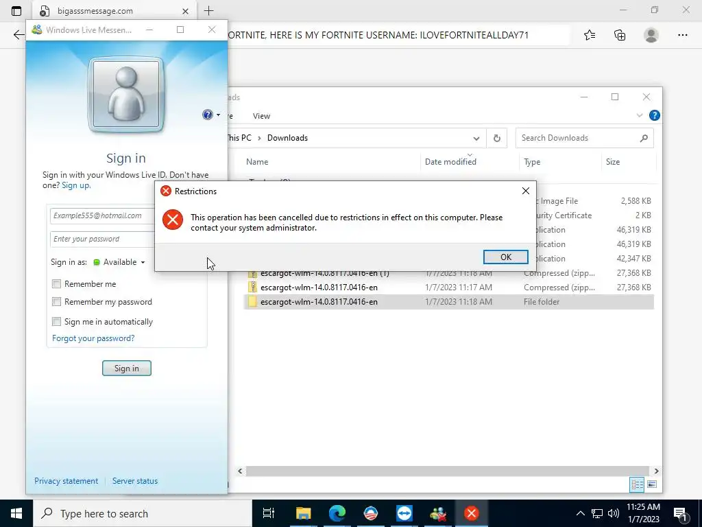Open Edge tab actions menu icon
The height and width of the screenshot is (527, 702).
pyautogui.click(x=16, y=11)
